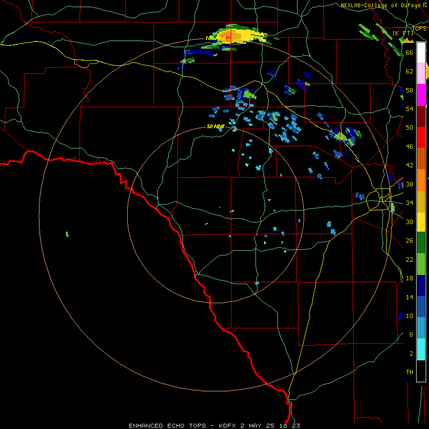The image size is (429, 429).
Task: Click the legend value 54
Action: pyautogui.click(x=409, y=109)
